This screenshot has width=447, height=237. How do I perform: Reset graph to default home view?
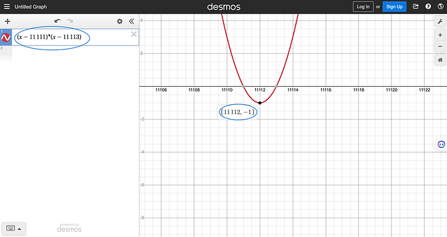tap(440, 60)
